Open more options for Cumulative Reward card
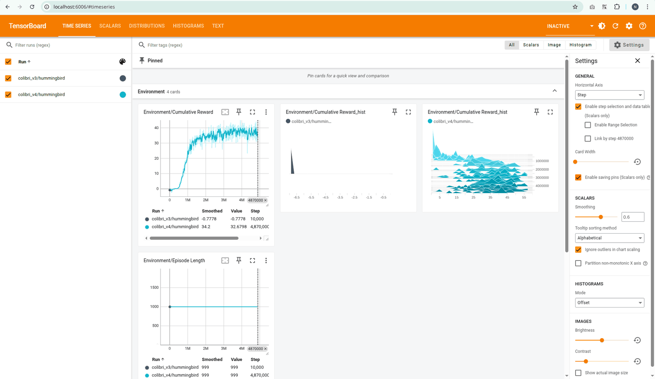Image resolution: width=655 pixels, height=379 pixels. pos(266,112)
